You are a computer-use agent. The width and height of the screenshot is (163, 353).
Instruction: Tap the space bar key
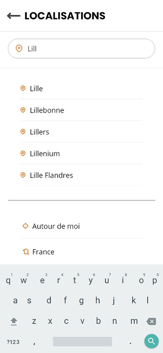[x=82, y=342]
